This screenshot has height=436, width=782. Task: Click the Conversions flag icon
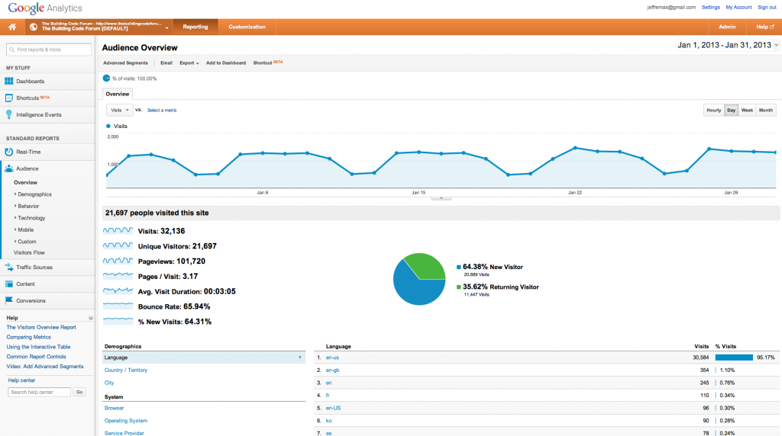tap(9, 300)
